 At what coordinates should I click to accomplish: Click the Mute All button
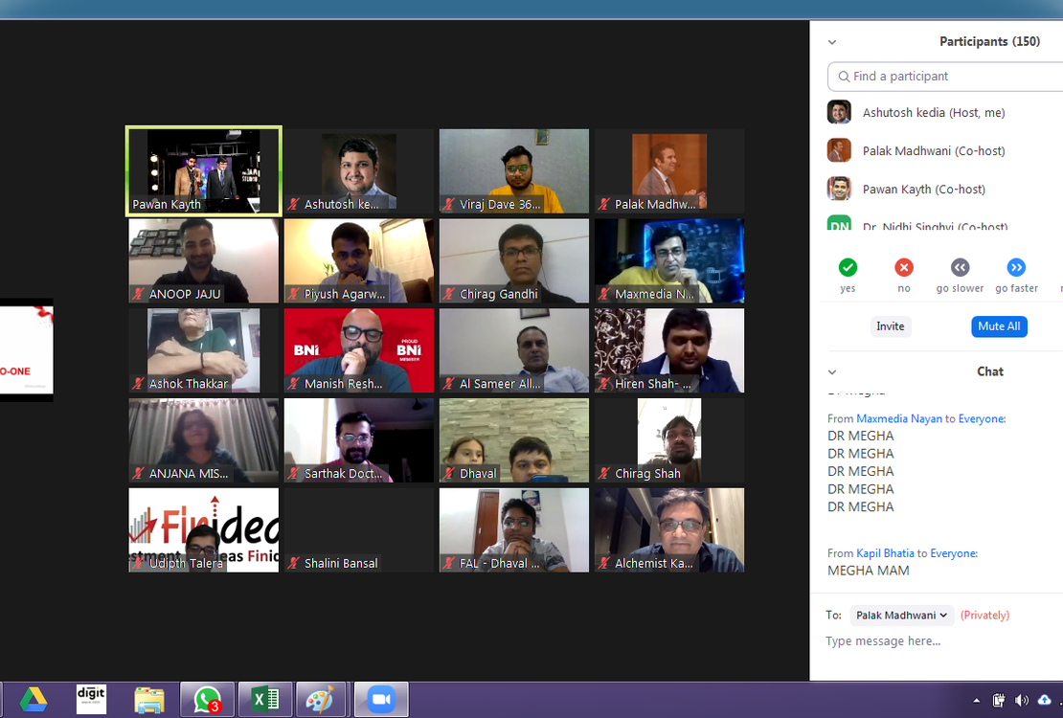pos(998,326)
